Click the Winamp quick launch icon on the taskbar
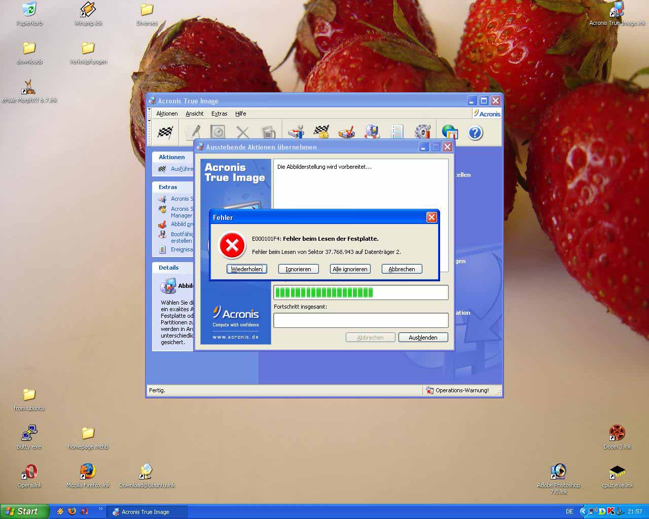The height and width of the screenshot is (519, 649). 60,511
